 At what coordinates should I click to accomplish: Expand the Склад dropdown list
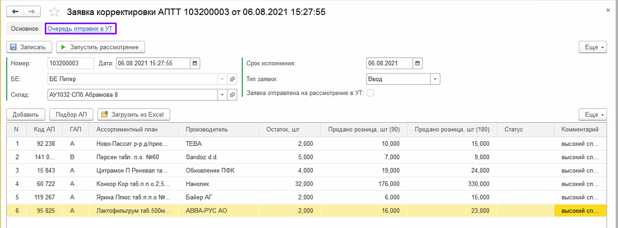222,95
